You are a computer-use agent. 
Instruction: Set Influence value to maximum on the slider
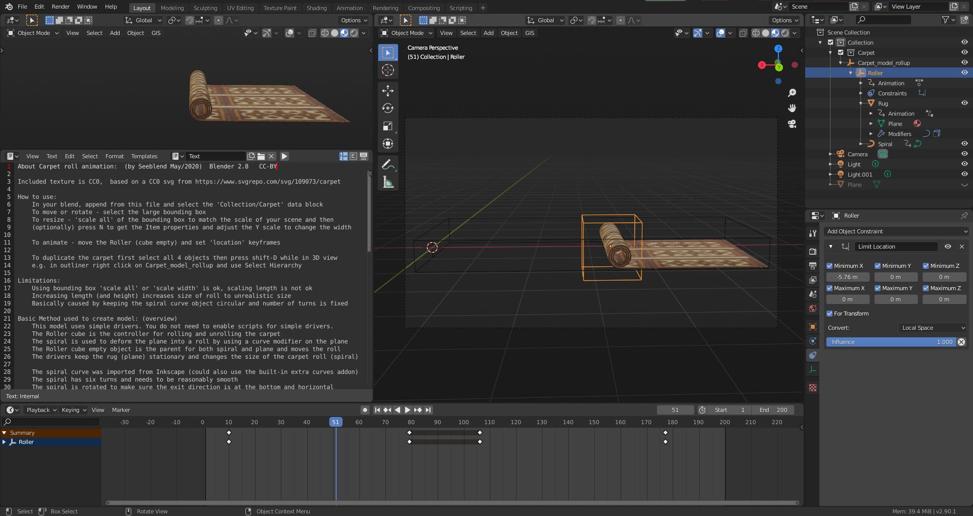tap(953, 342)
